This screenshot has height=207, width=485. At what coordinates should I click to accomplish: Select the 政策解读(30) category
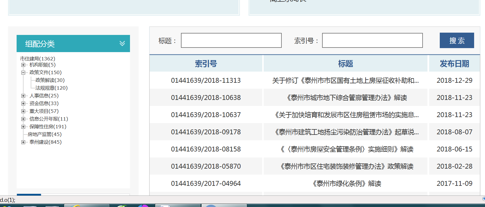[x=50, y=80]
